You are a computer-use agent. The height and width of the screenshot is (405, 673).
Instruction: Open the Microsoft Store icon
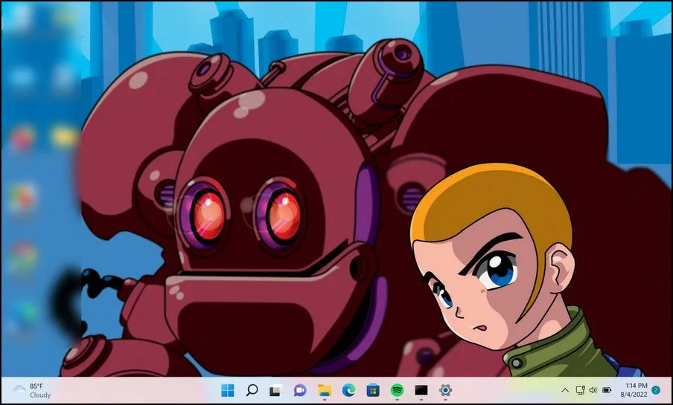click(x=373, y=390)
